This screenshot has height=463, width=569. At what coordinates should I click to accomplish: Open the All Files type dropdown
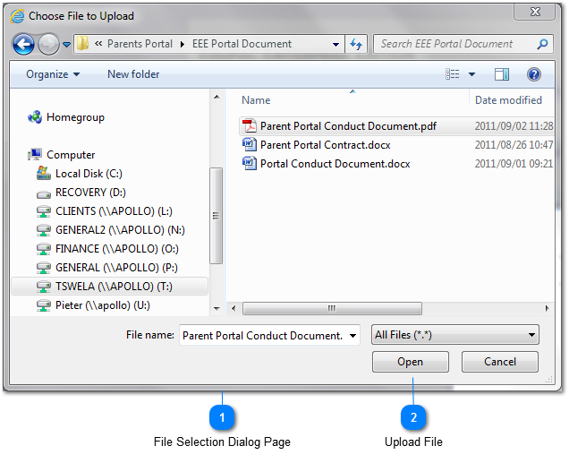455,335
